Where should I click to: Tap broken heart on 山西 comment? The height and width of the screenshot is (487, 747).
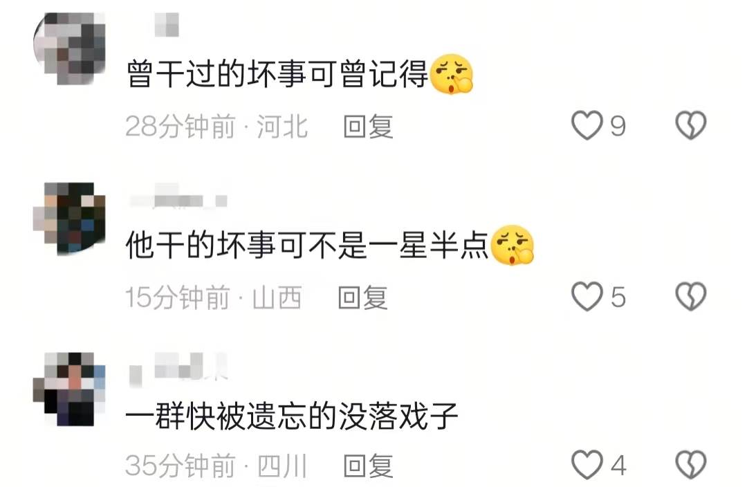point(690,296)
